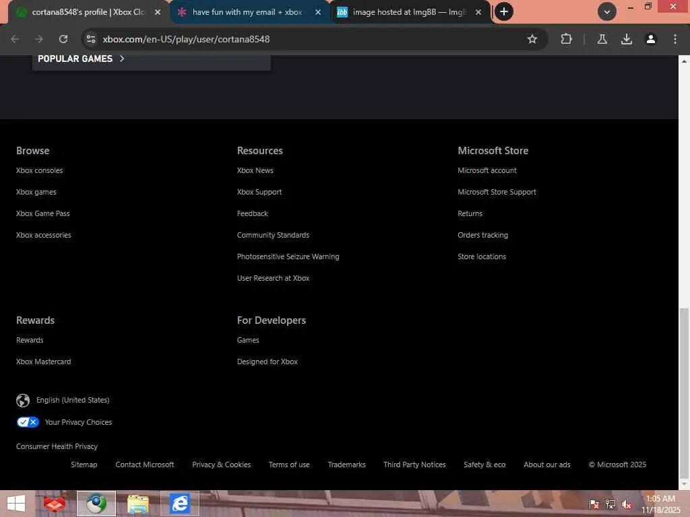This screenshot has height=517, width=690.
Task: Open Chrome Labs flask icon
Action: pyautogui.click(x=602, y=39)
